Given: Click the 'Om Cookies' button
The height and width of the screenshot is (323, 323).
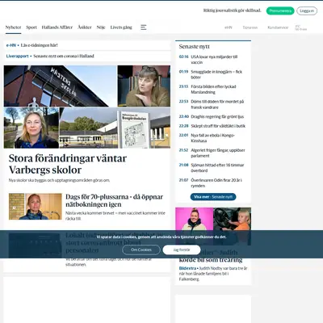Looking at the screenshot, I should point(141,250).
